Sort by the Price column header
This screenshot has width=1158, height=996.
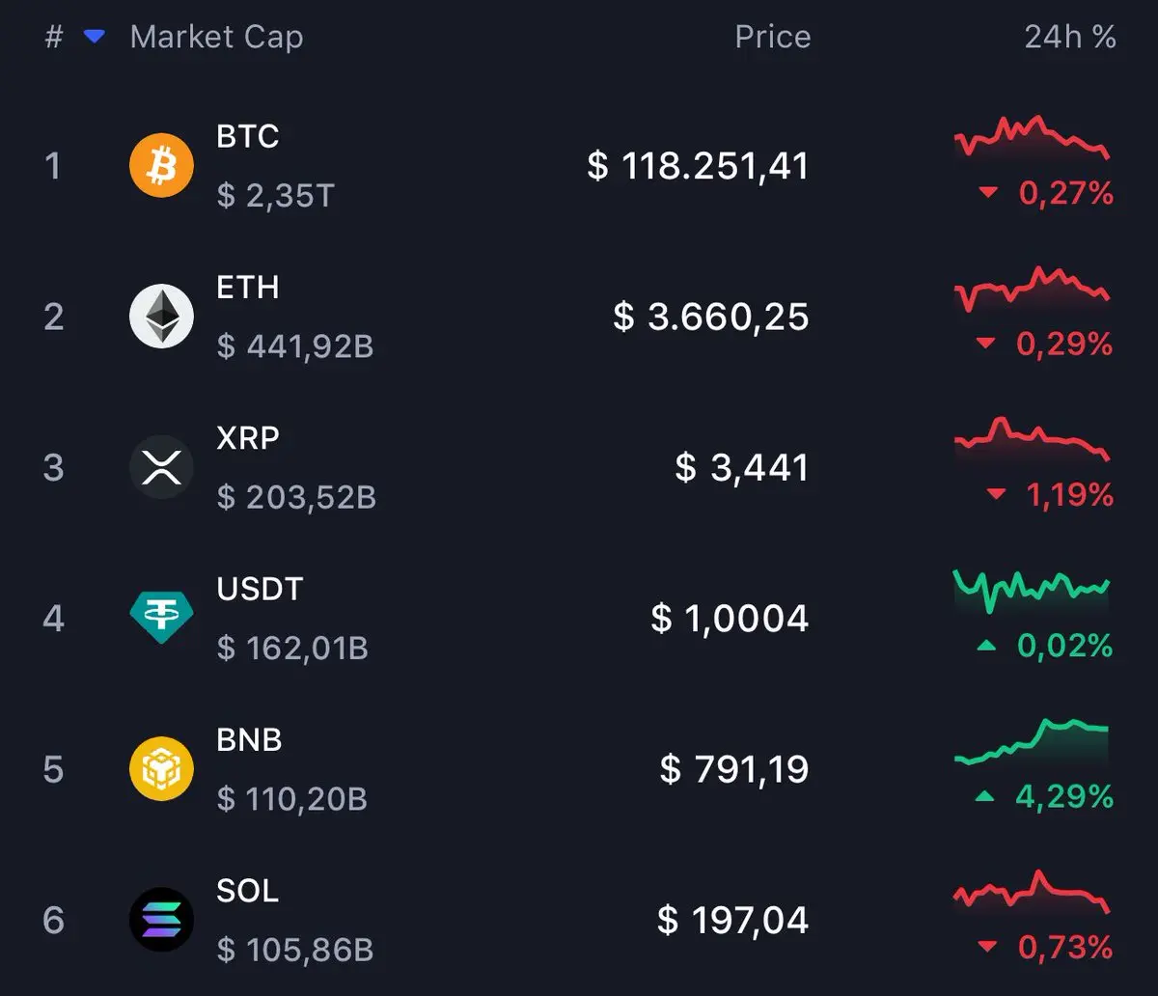click(x=772, y=37)
